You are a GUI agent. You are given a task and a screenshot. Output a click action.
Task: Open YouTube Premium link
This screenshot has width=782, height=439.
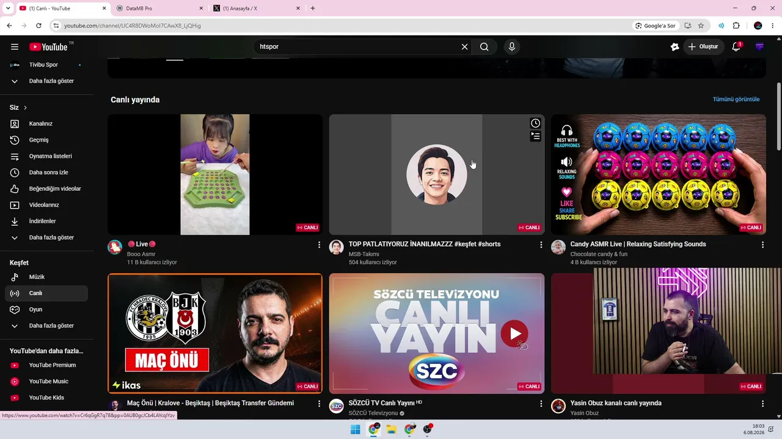click(46, 365)
